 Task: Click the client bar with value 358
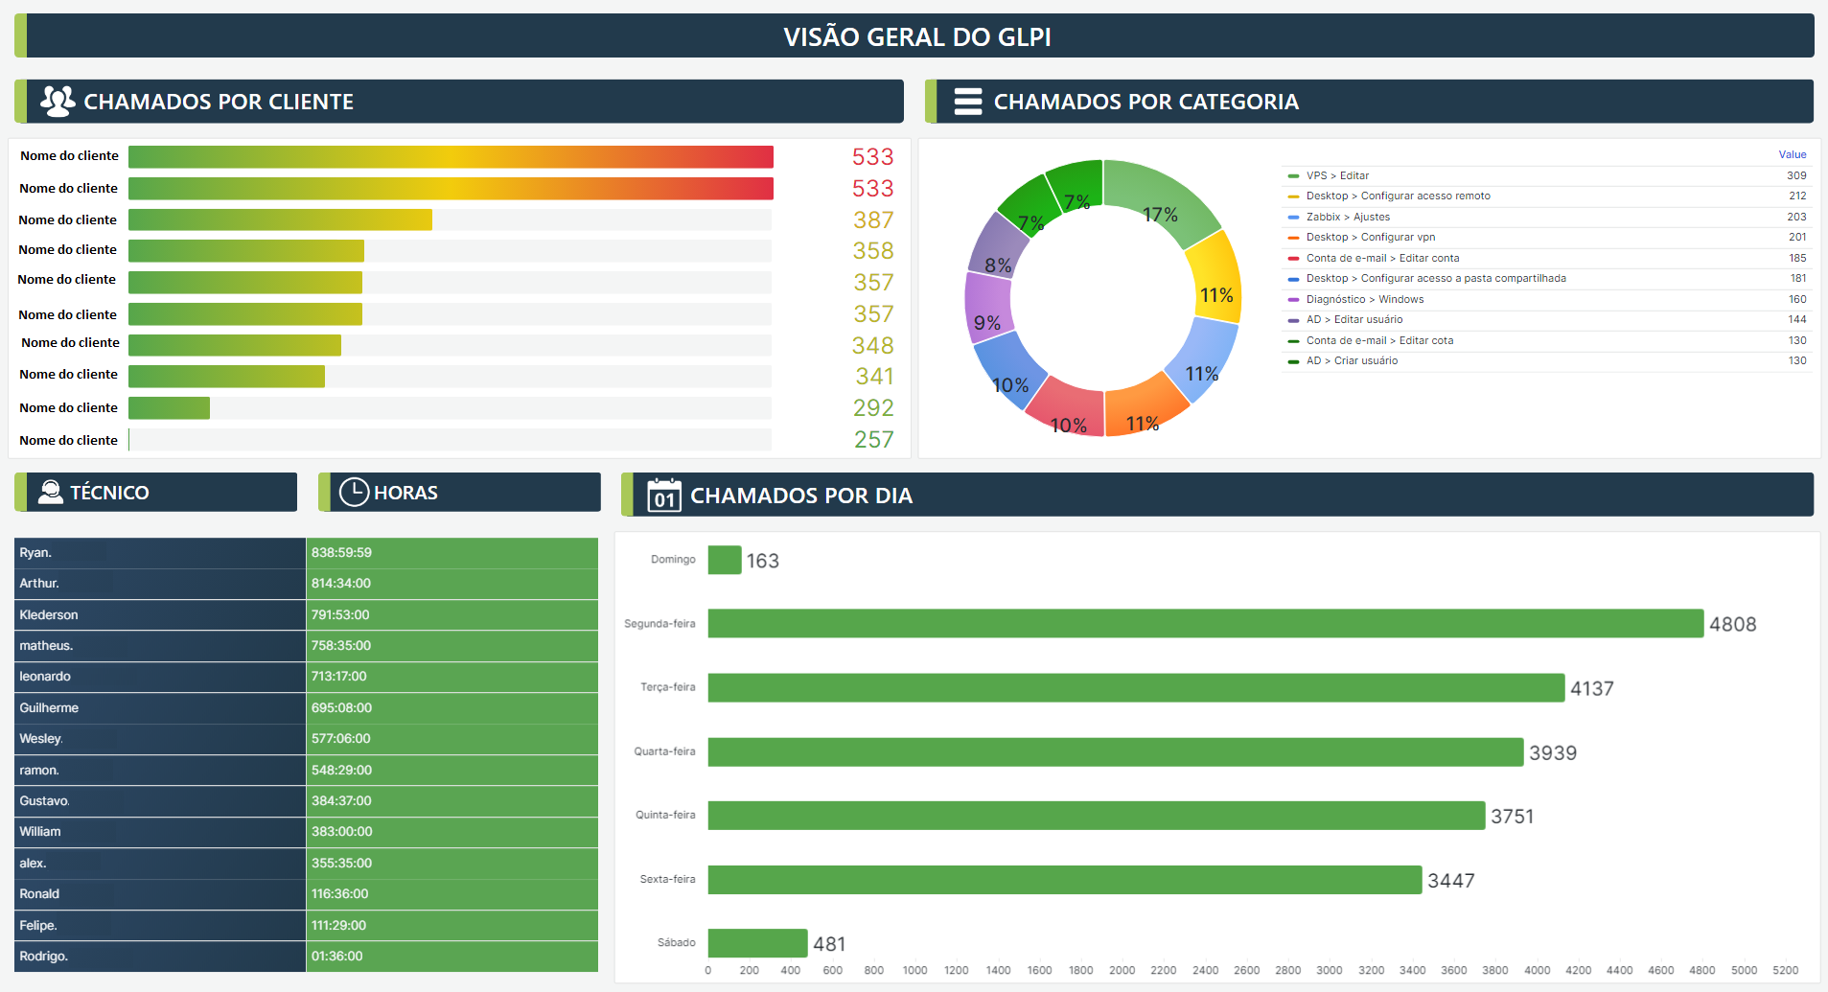[246, 250]
